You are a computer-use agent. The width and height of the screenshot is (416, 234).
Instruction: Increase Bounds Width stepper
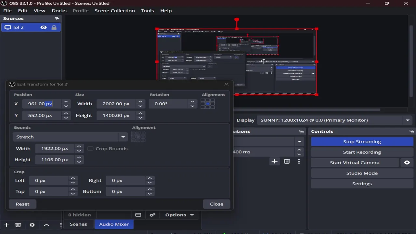(79, 146)
